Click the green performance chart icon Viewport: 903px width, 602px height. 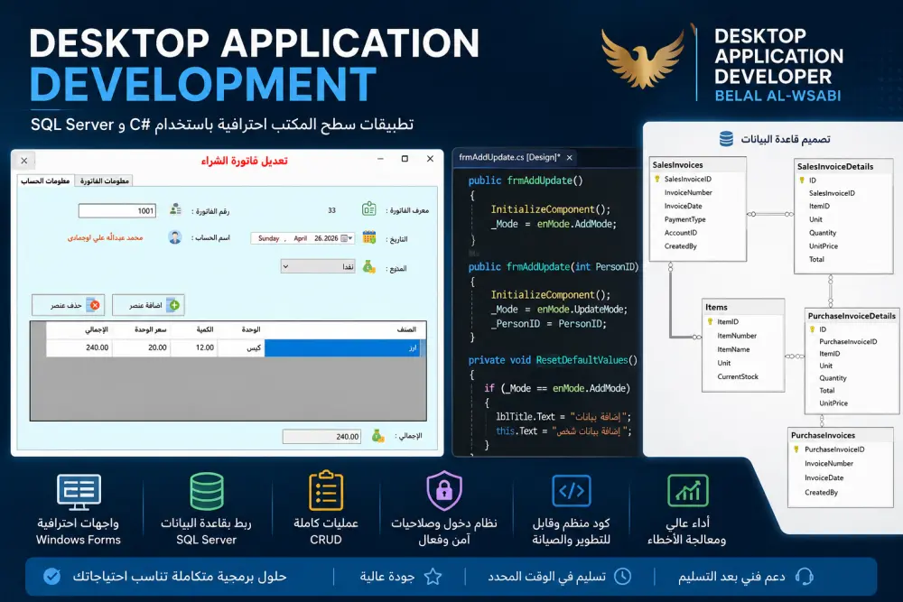[687, 490]
